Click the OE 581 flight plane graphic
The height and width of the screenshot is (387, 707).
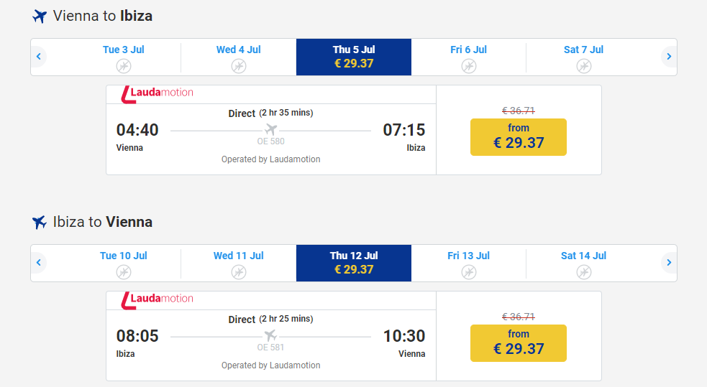point(271,336)
